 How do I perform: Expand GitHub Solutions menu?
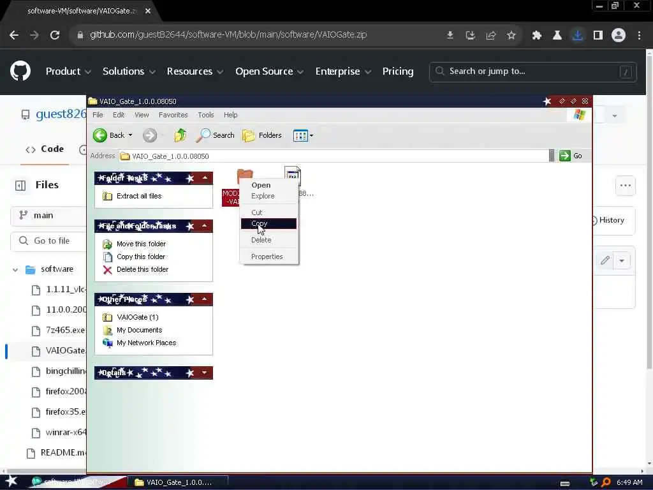pos(129,71)
